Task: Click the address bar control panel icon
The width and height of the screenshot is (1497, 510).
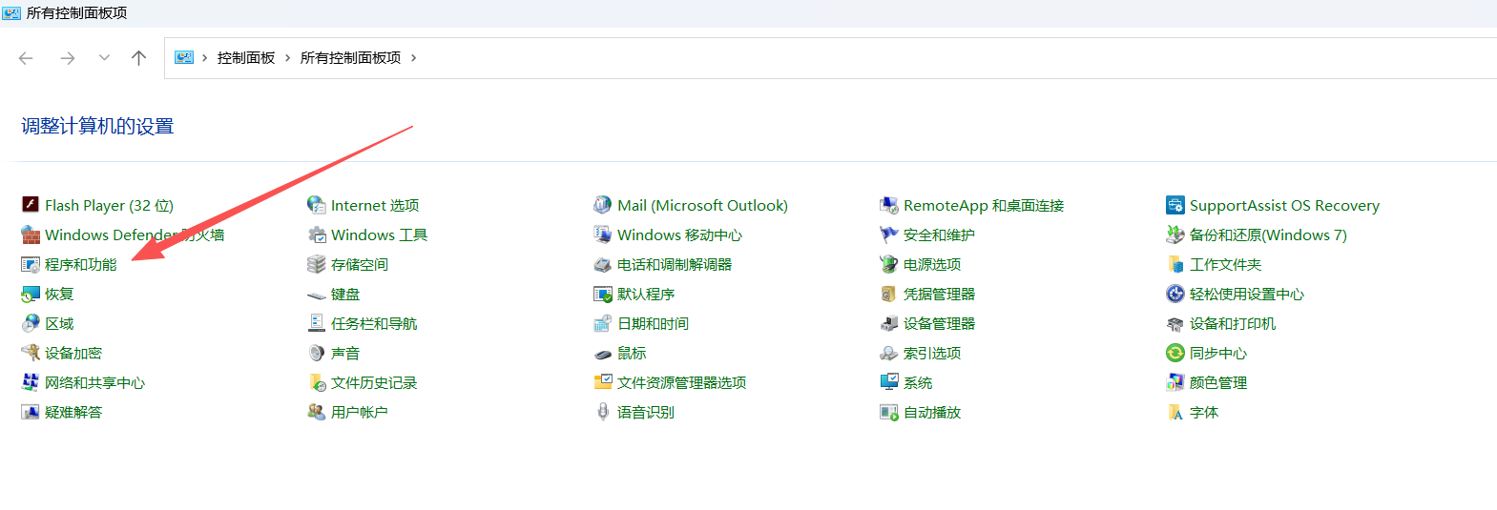Action: click(184, 57)
